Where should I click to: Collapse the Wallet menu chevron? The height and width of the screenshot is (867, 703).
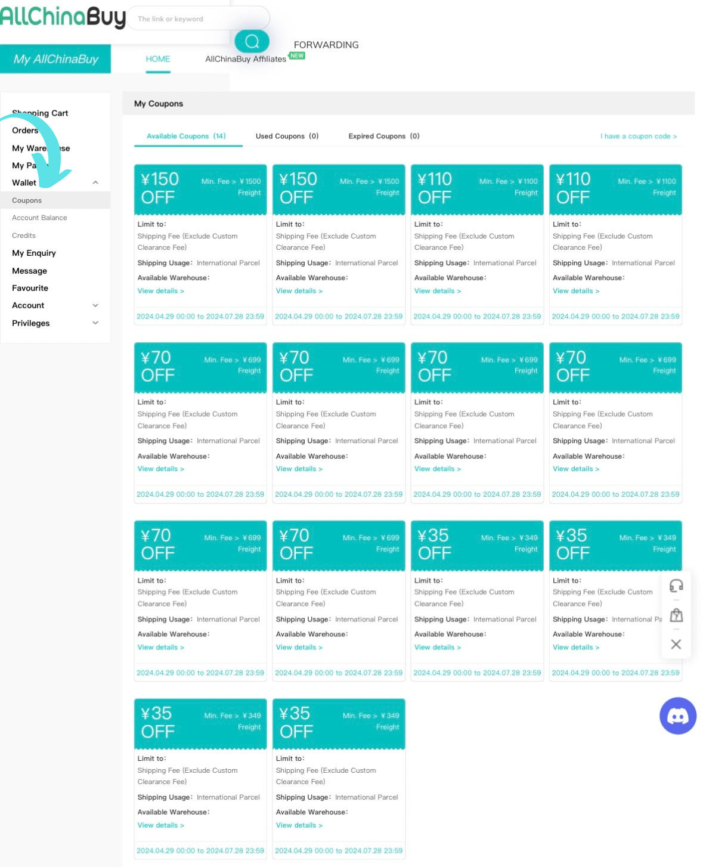tap(95, 182)
